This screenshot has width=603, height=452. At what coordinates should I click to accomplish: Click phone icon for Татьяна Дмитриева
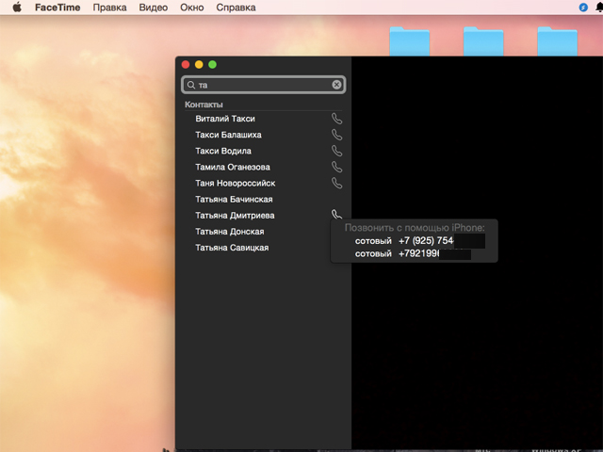coord(336,215)
